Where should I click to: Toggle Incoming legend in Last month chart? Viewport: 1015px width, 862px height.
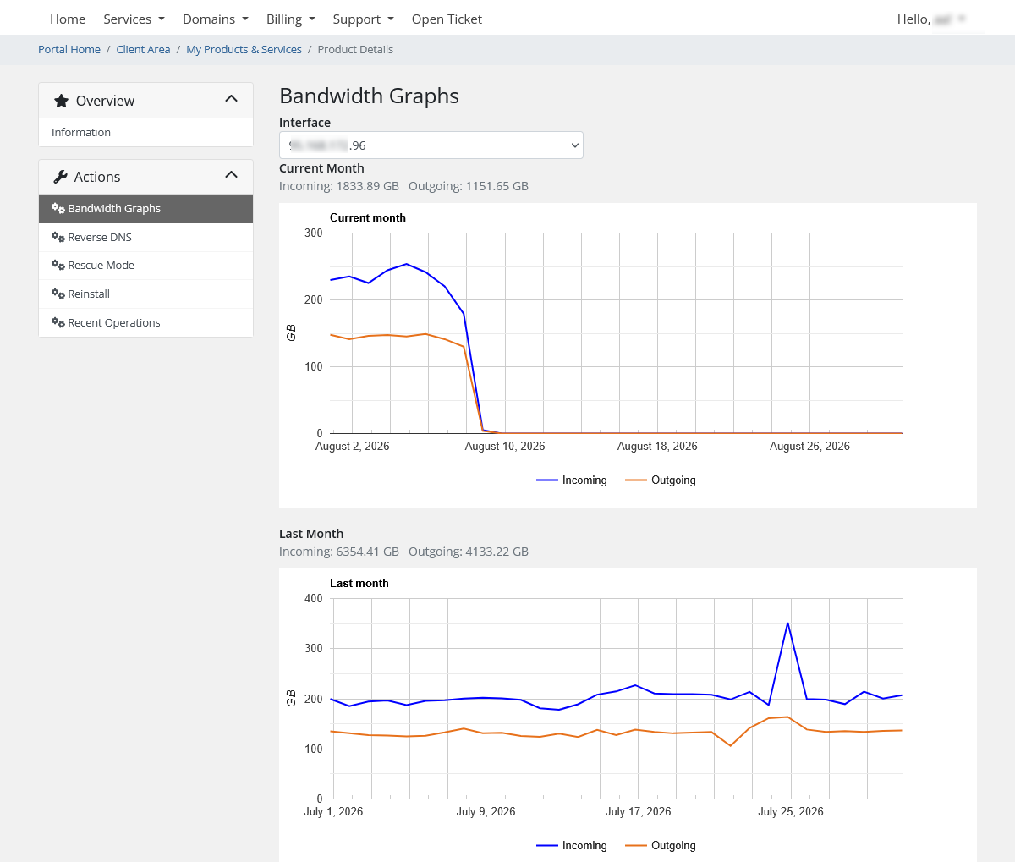click(572, 845)
